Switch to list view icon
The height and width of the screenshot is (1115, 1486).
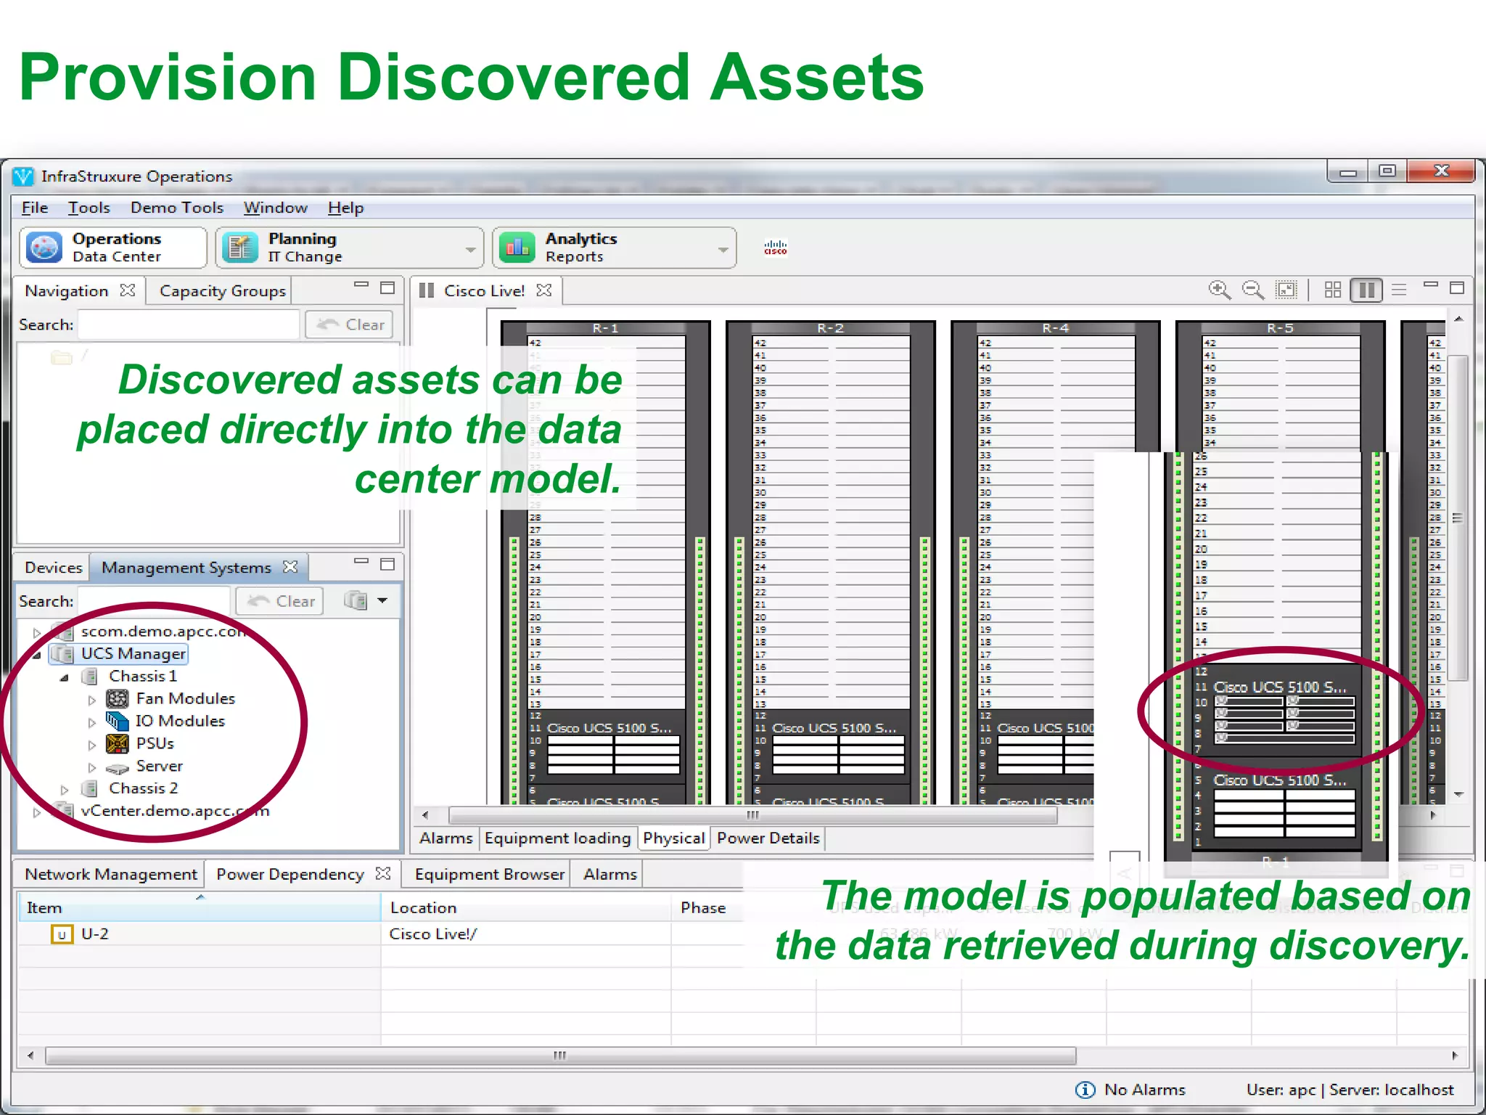(x=1400, y=290)
